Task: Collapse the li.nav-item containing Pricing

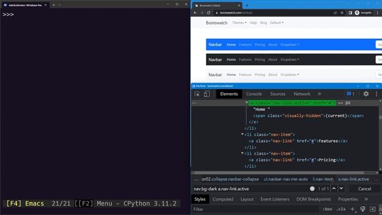Action: [242, 153]
